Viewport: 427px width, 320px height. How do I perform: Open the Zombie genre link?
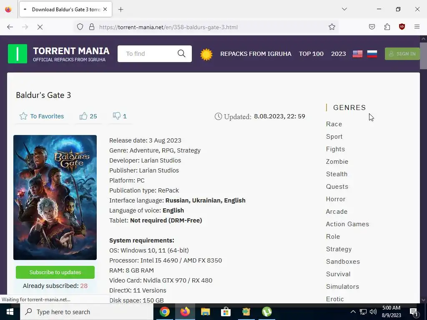click(337, 162)
